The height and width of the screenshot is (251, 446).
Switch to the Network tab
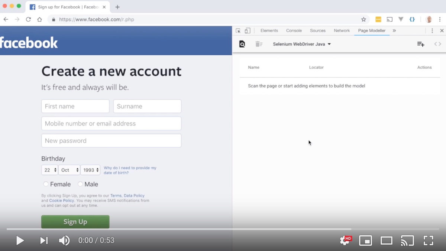pos(342,31)
